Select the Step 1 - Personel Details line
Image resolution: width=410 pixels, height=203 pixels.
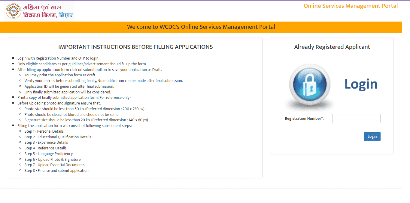pyautogui.click(x=44, y=131)
